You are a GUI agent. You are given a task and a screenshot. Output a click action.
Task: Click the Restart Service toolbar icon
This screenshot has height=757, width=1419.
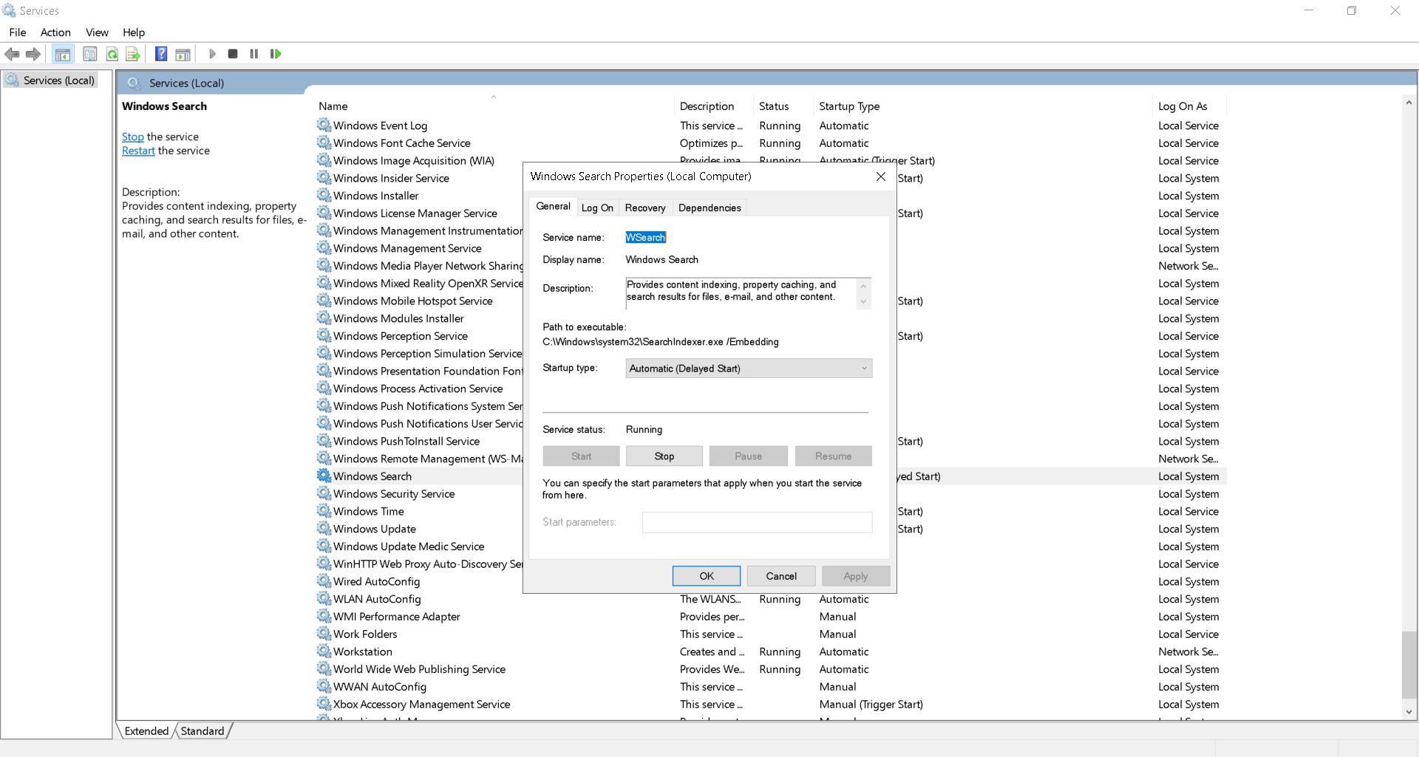[276, 54]
